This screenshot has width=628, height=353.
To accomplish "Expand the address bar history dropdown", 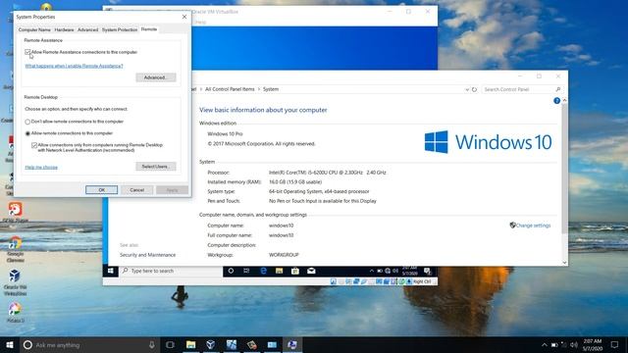I will pos(467,89).
